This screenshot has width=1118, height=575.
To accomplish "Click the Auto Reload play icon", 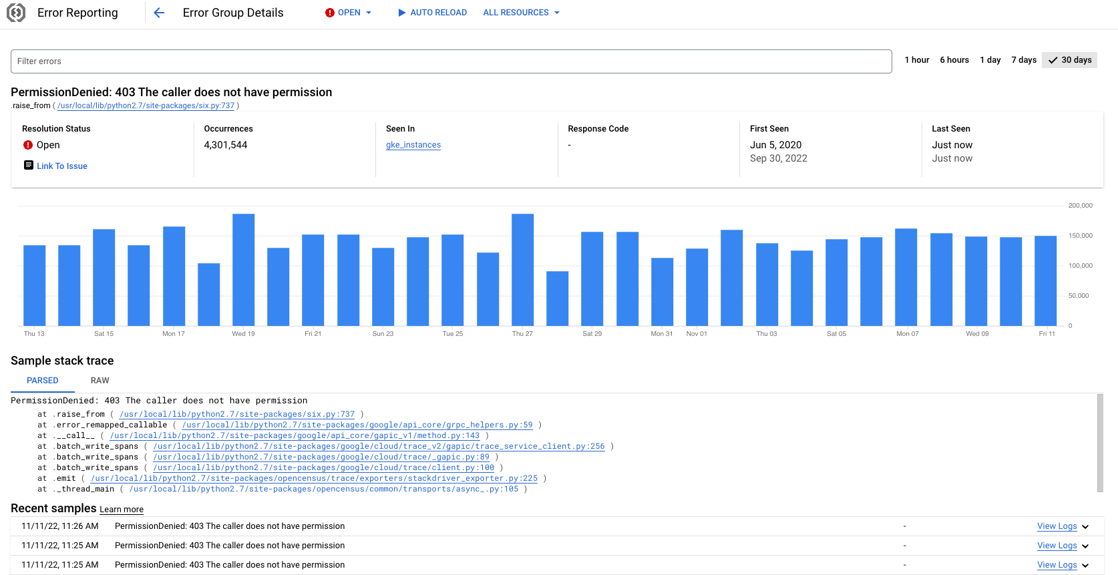I will [x=402, y=13].
